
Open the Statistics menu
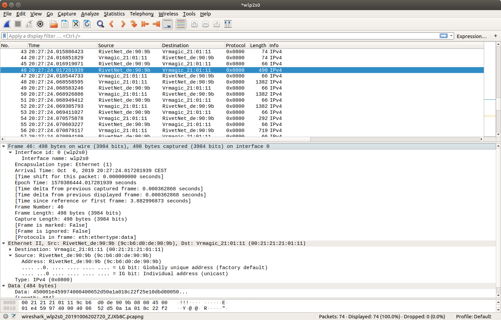coord(114,14)
